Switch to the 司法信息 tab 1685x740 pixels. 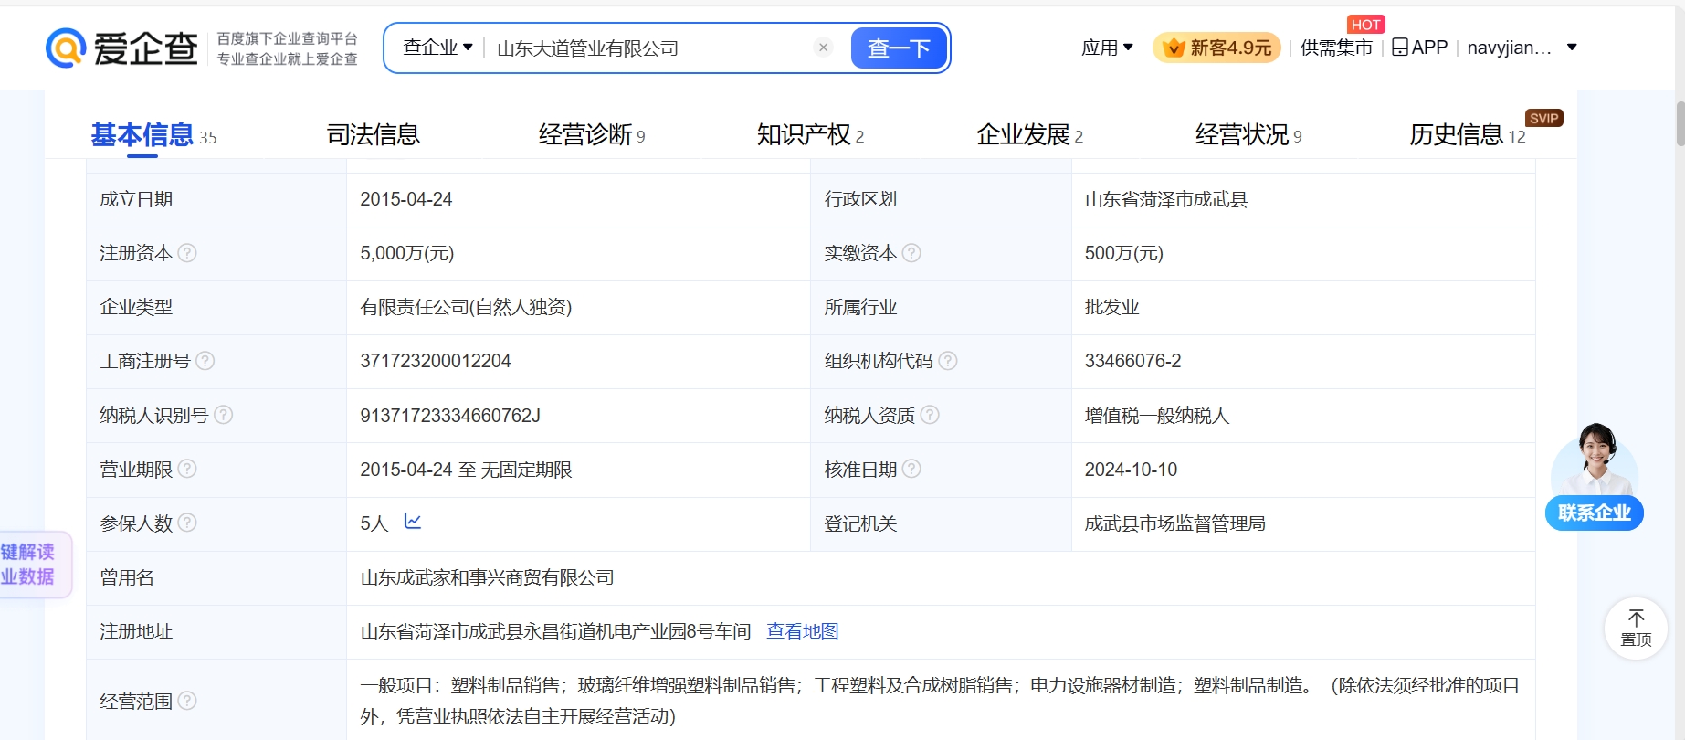(373, 135)
